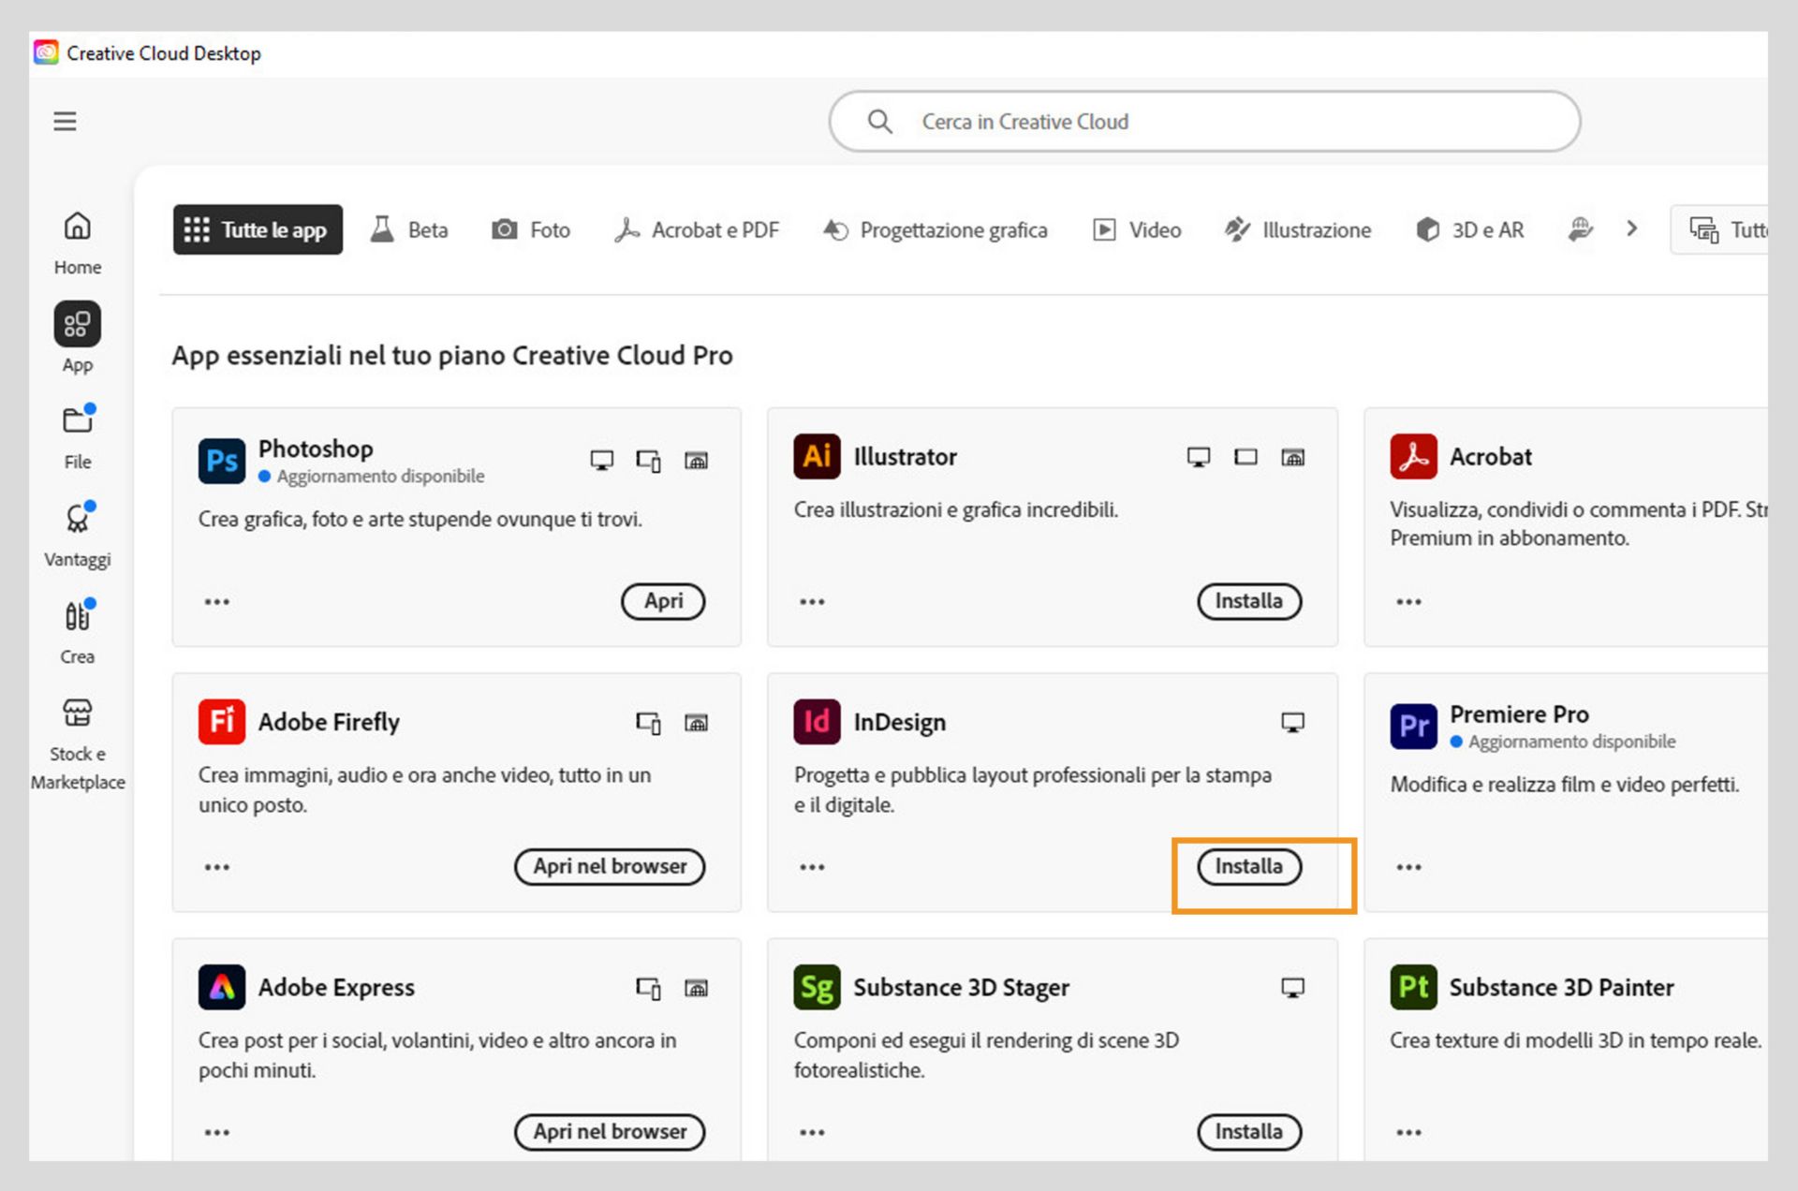The height and width of the screenshot is (1191, 1798).
Task: Open Adobe Express in the browser
Action: (x=610, y=1132)
